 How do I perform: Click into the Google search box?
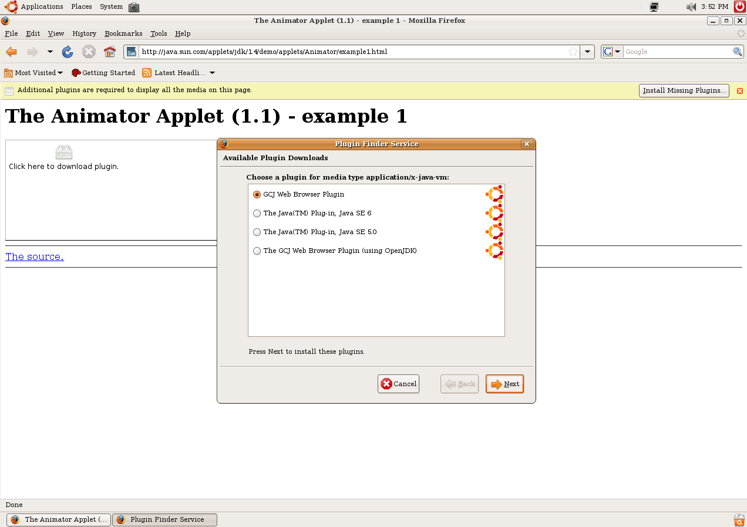(678, 52)
